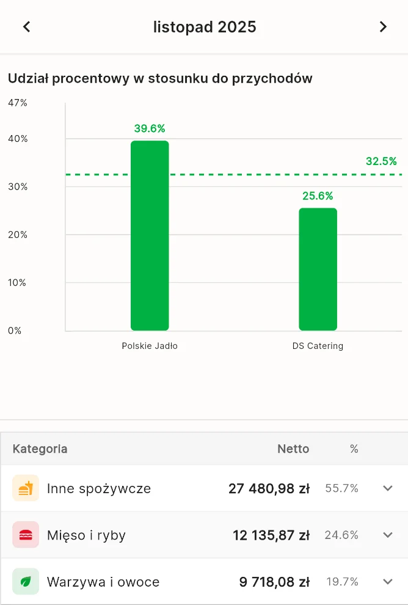Click the next month arrow
Image resolution: width=408 pixels, height=605 pixels.
[x=383, y=27]
